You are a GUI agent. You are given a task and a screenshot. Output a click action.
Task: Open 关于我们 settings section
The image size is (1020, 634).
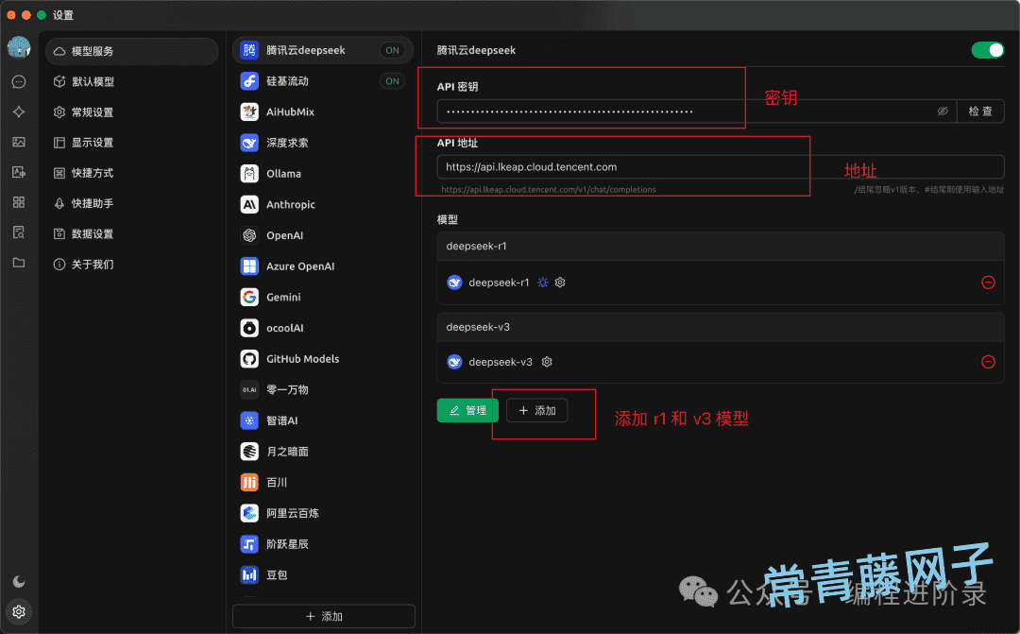click(131, 265)
